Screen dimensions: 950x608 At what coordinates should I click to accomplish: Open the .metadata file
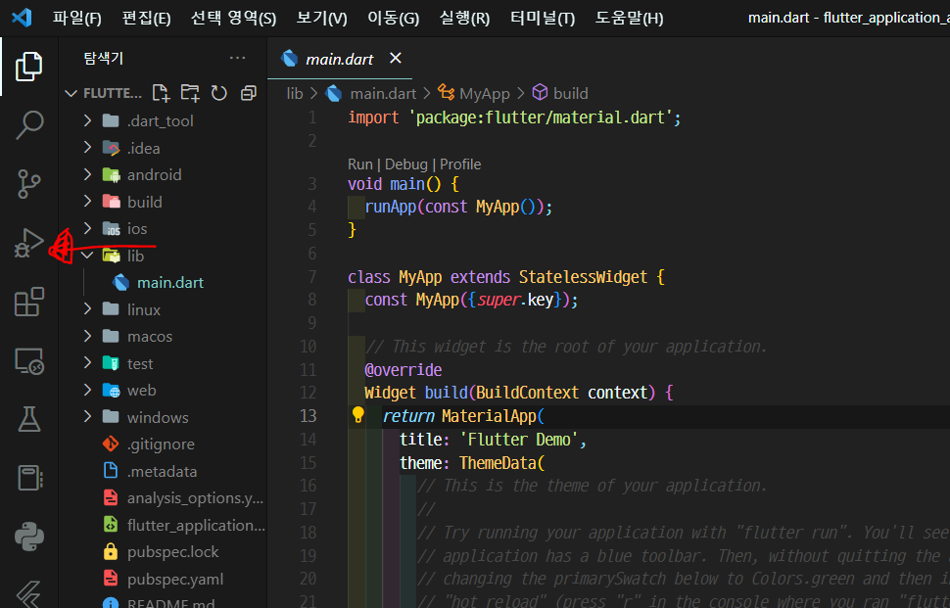tap(163, 471)
